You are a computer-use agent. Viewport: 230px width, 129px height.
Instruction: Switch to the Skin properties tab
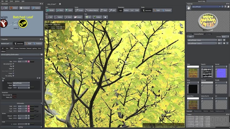(12, 48)
